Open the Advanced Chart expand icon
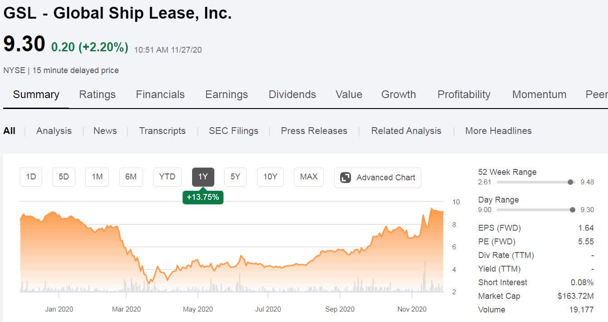The width and height of the screenshot is (608, 322). tap(346, 178)
